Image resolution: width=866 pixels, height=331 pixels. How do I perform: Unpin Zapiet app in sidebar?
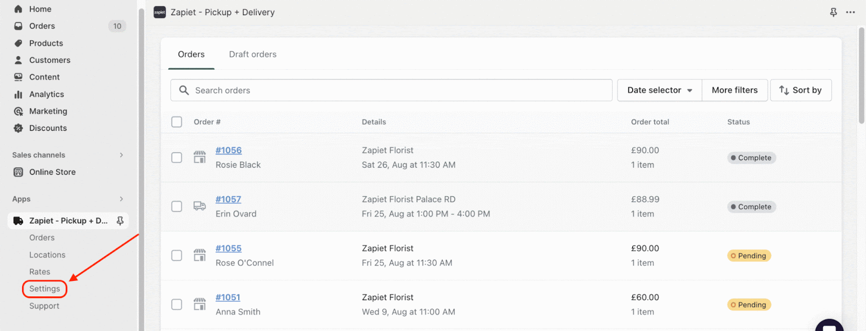120,221
